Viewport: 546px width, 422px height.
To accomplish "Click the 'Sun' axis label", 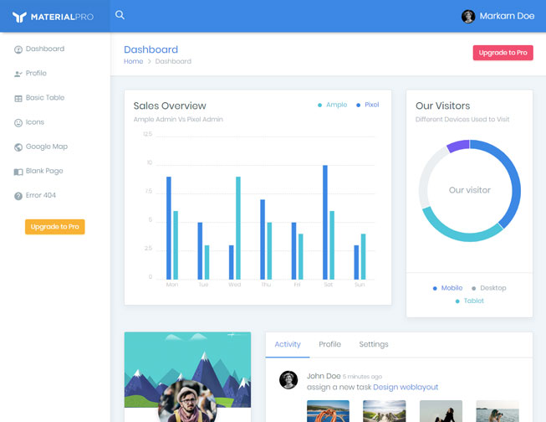I will [360, 285].
